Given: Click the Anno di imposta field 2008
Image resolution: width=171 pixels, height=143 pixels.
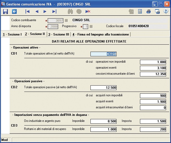Looking at the screenshot, I should coord(53,27).
